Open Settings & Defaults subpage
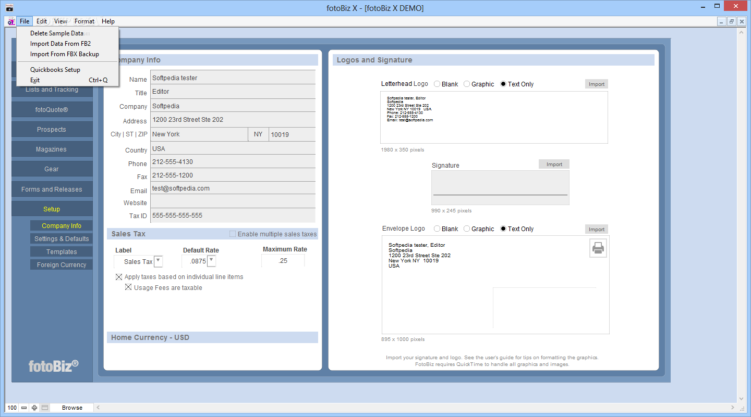The height and width of the screenshot is (417, 751). (x=62, y=239)
